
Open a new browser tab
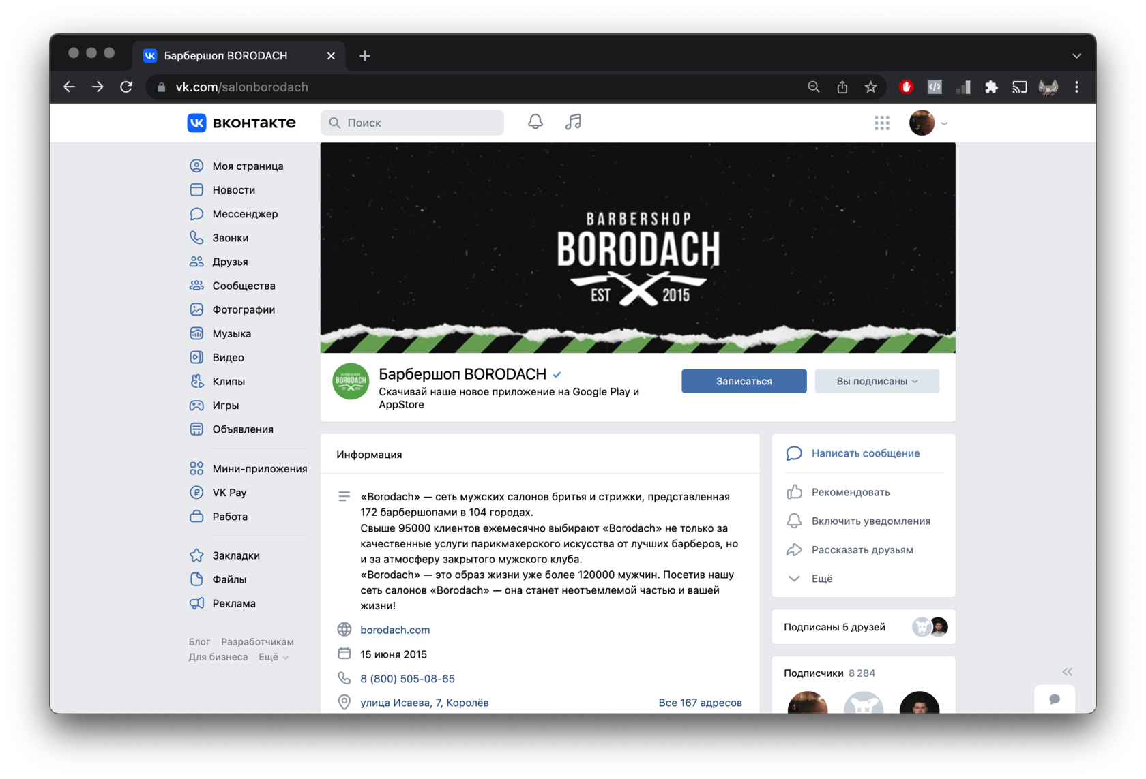365,56
